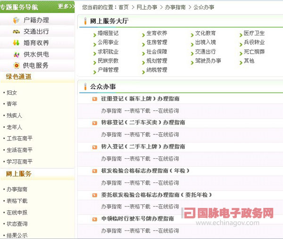Open 妇女 in the green channel list

(12, 92)
